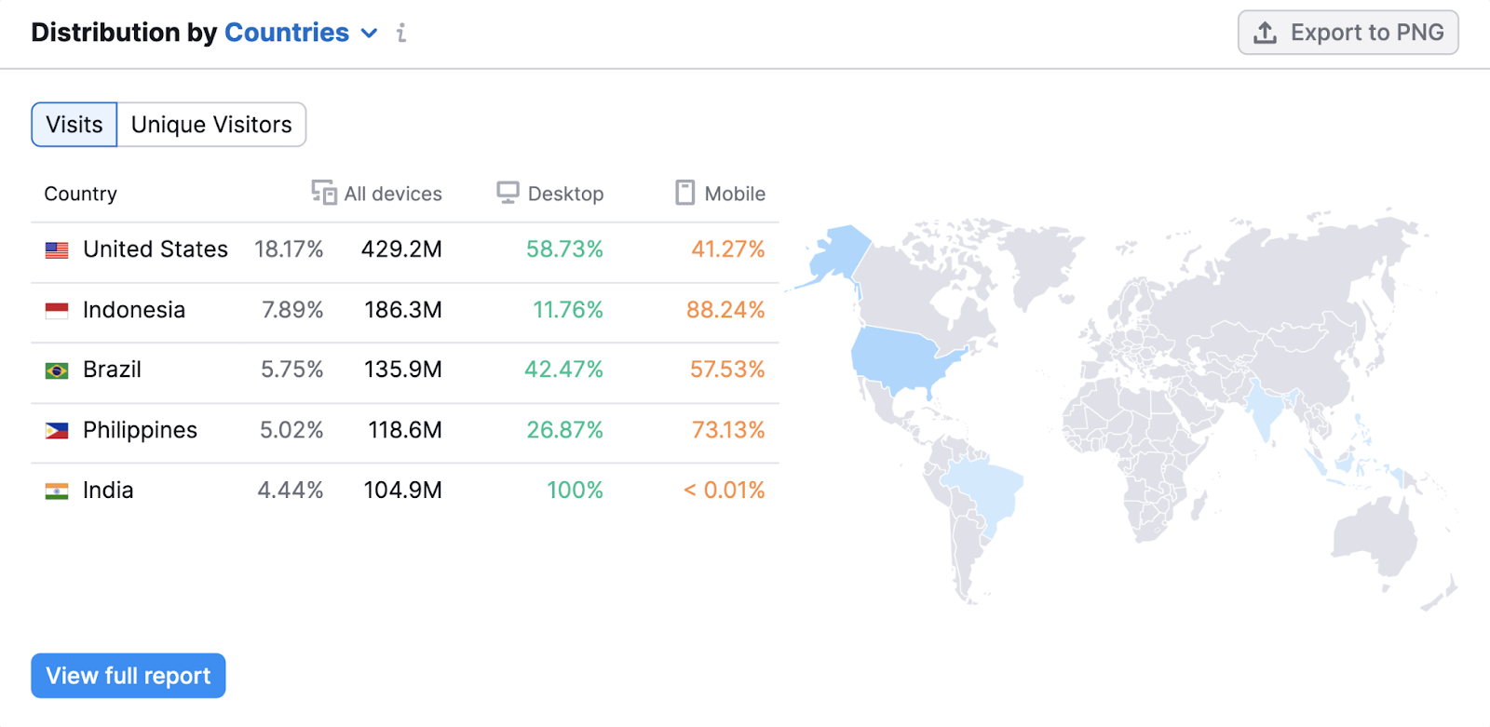Click the Brazil flag icon

point(57,370)
